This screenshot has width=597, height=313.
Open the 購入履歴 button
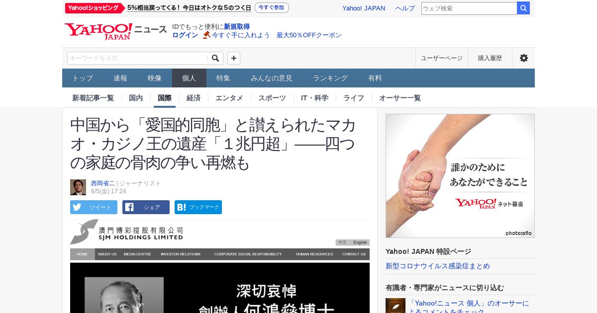[490, 58]
